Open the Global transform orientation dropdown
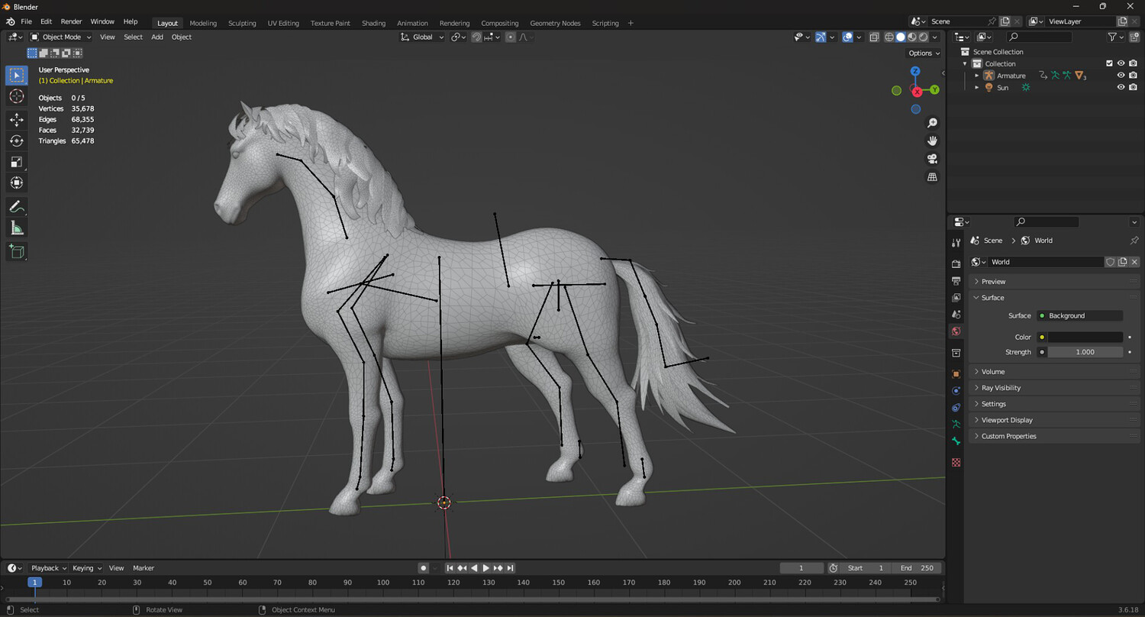This screenshot has width=1145, height=617. [422, 37]
